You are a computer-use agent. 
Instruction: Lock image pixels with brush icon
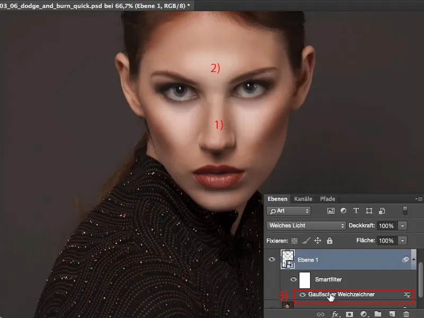click(x=306, y=241)
